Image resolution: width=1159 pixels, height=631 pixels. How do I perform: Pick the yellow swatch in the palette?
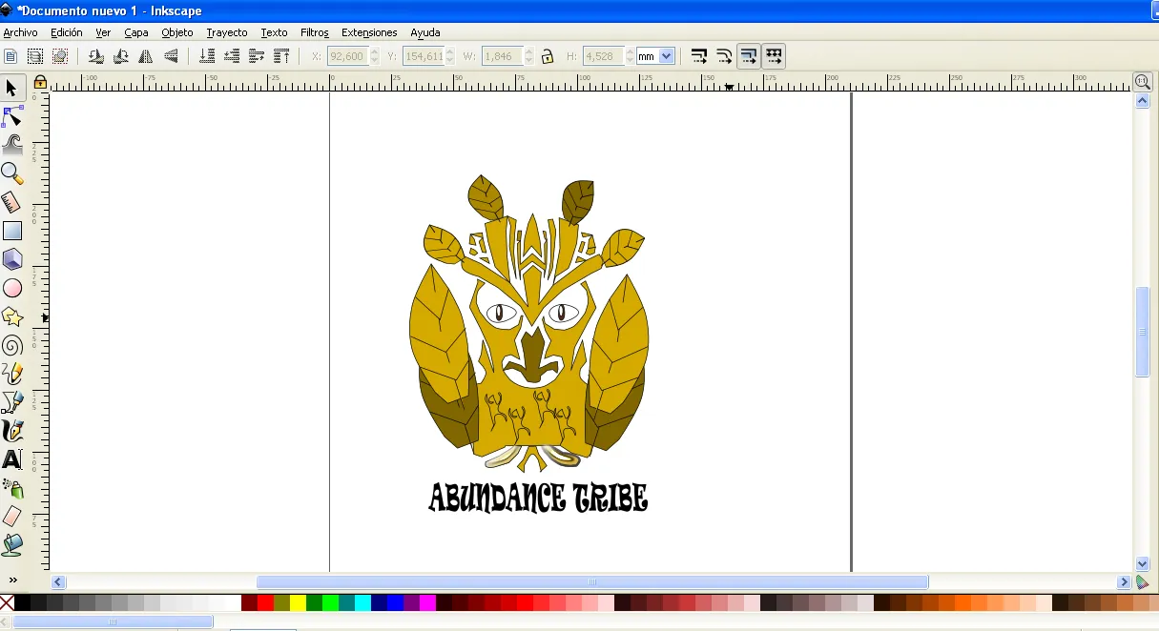pyautogui.click(x=298, y=602)
